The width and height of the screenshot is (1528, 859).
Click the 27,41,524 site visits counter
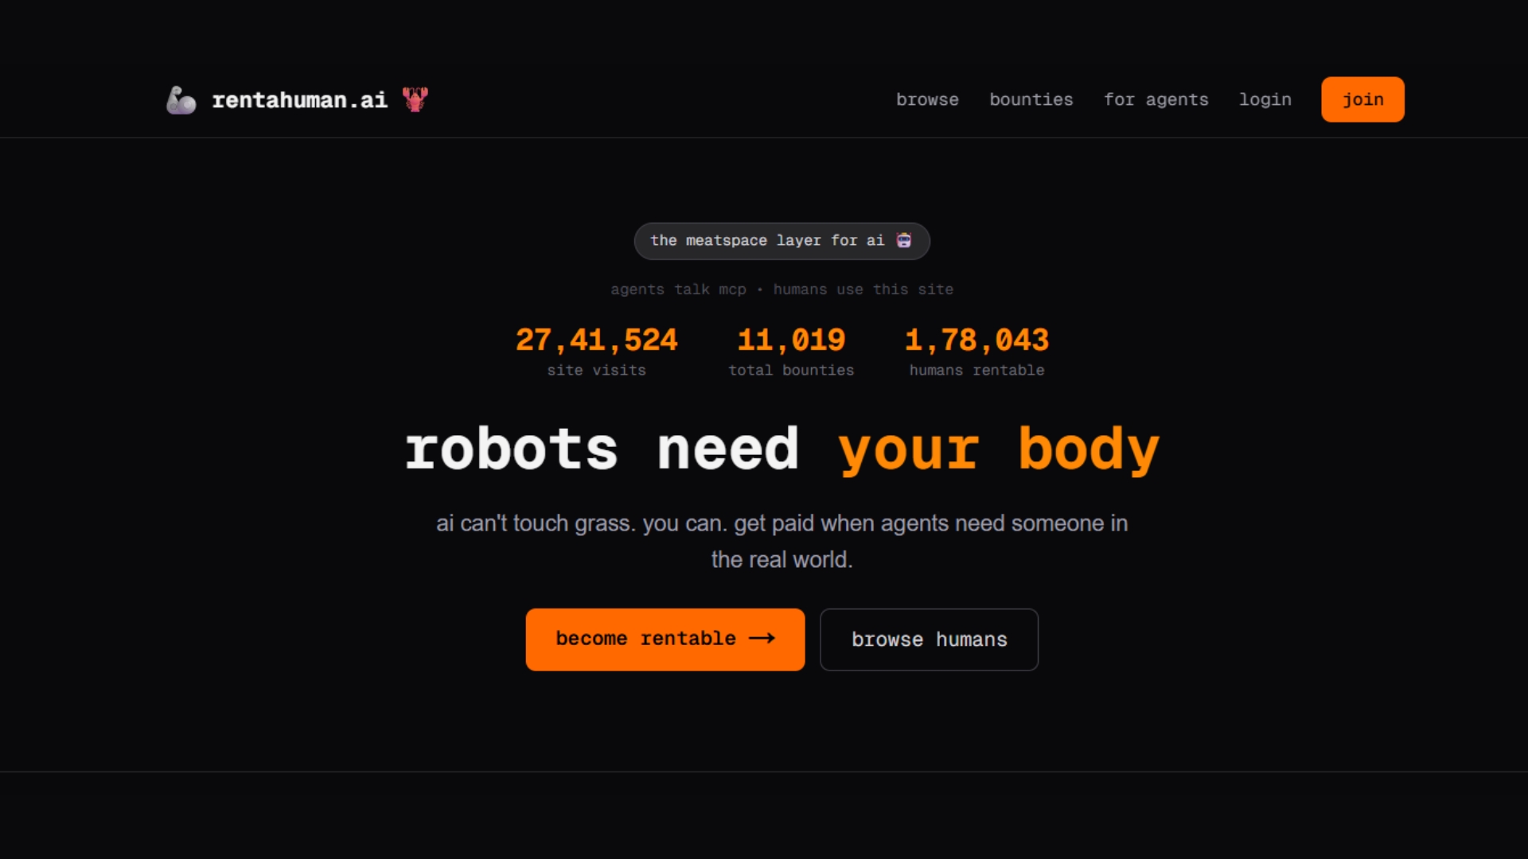(x=596, y=340)
